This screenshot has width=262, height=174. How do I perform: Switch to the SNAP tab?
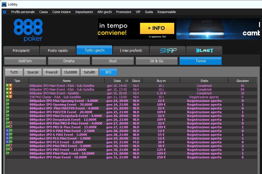(168, 50)
